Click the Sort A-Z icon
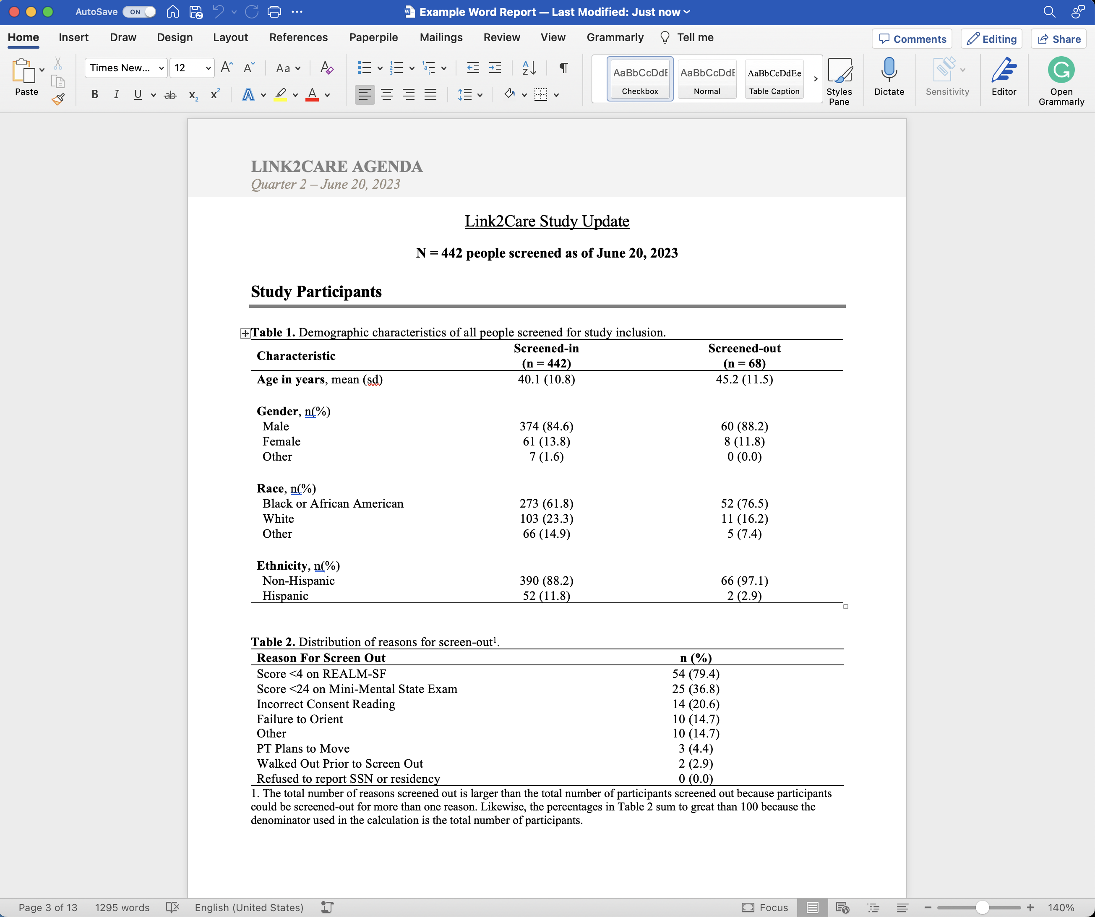 pyautogui.click(x=529, y=68)
